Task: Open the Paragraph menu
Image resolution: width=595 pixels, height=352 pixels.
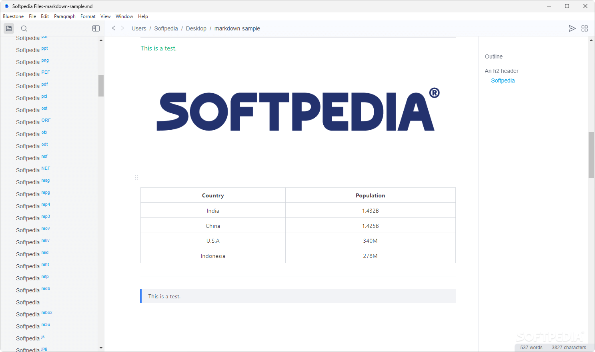Action: 65,16
